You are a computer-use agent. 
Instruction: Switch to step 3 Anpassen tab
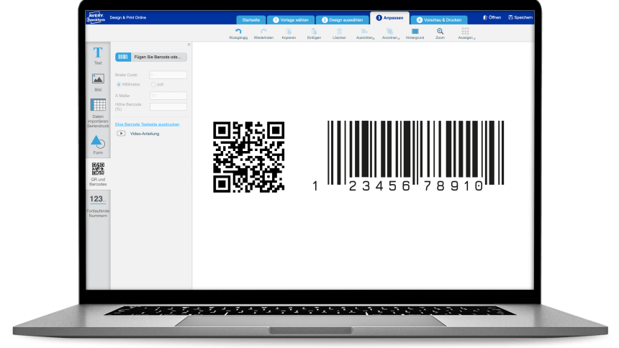click(389, 18)
